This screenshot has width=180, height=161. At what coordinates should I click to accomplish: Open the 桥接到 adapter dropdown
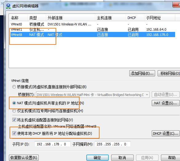(93, 95)
